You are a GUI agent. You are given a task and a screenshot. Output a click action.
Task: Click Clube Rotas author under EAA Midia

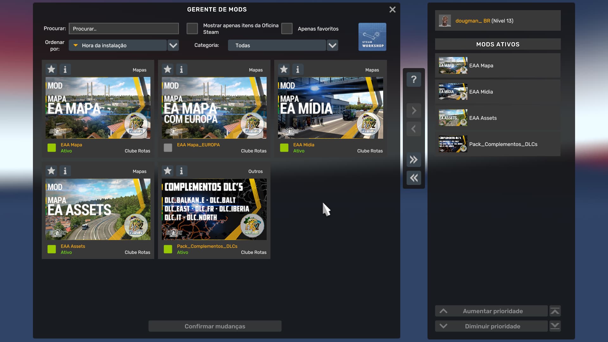click(370, 151)
